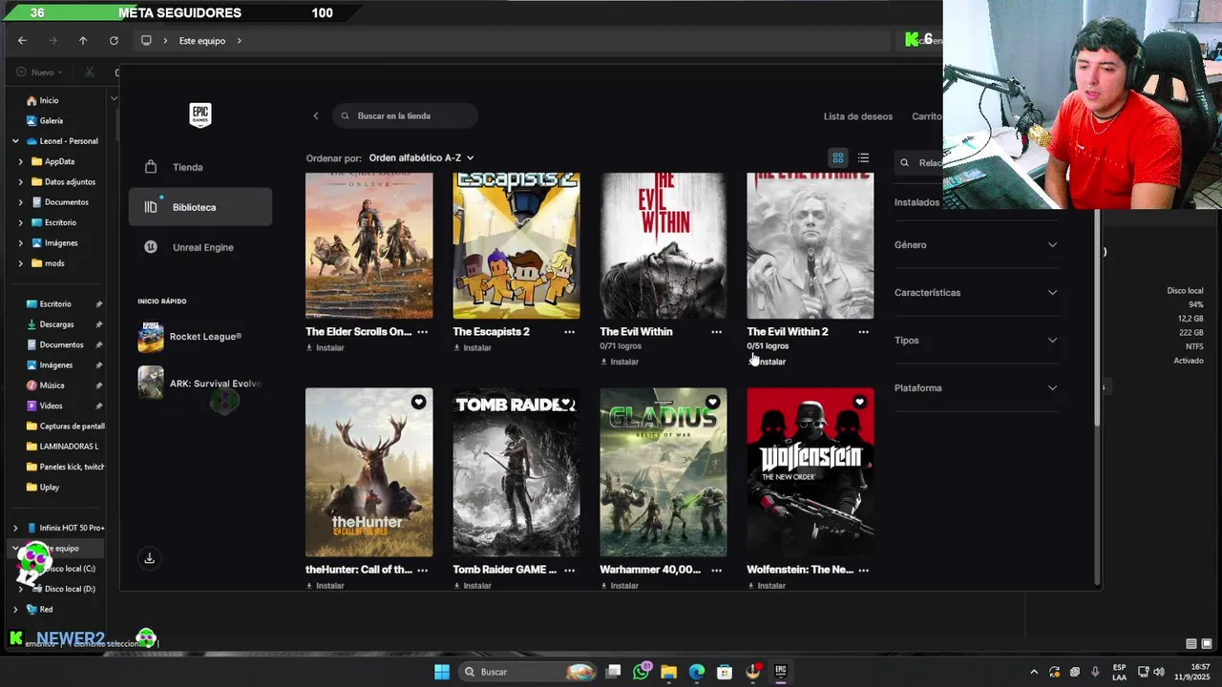
Task: Install The Evil Within
Action: (x=620, y=362)
